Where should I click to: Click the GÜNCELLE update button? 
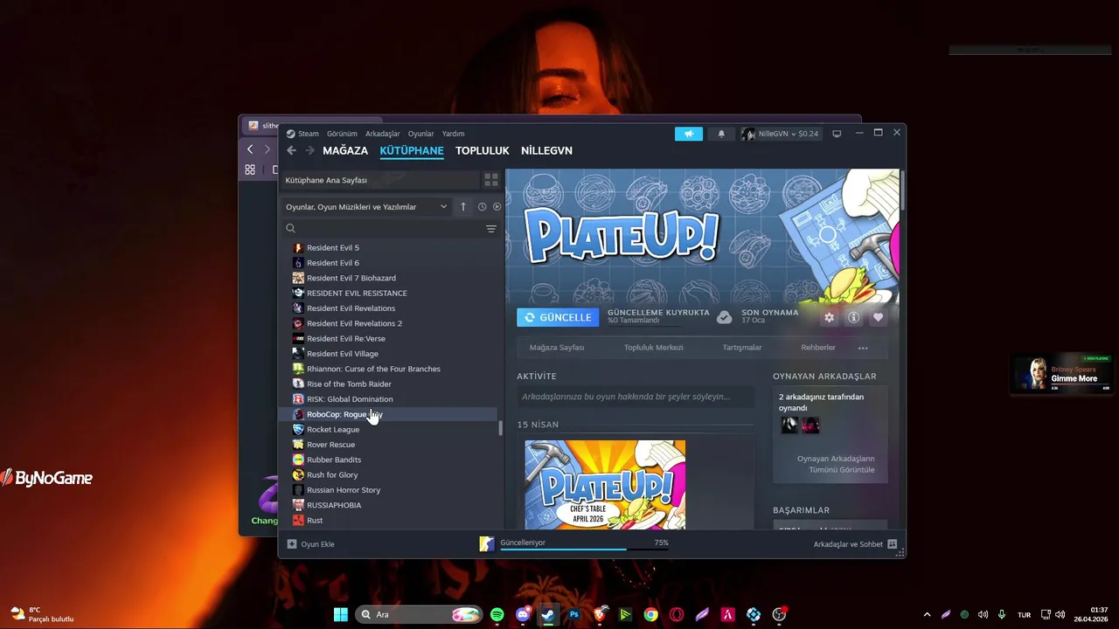(557, 317)
